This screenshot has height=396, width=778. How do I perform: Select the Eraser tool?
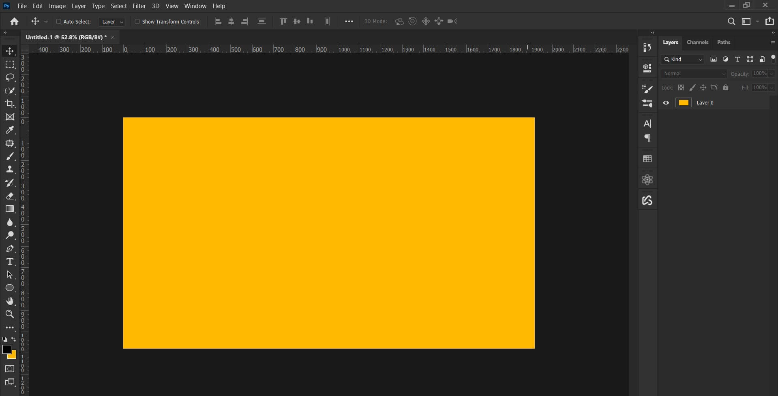point(10,196)
